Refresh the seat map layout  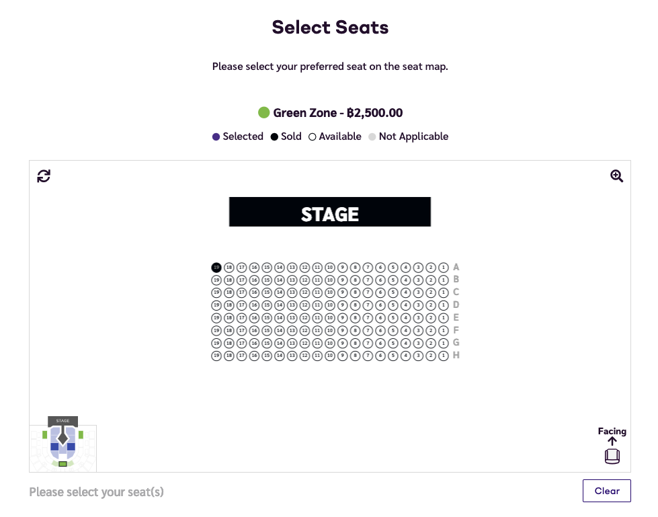coord(43,175)
